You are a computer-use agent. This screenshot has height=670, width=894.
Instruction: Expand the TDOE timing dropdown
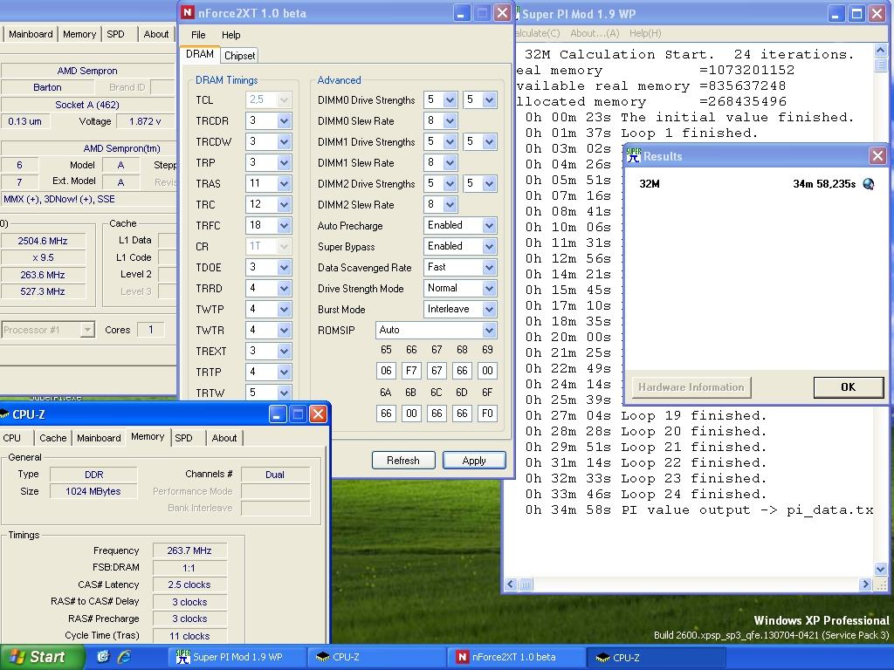point(284,267)
